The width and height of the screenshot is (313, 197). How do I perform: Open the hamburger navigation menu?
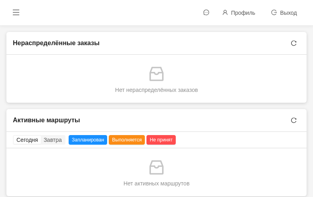16,12
